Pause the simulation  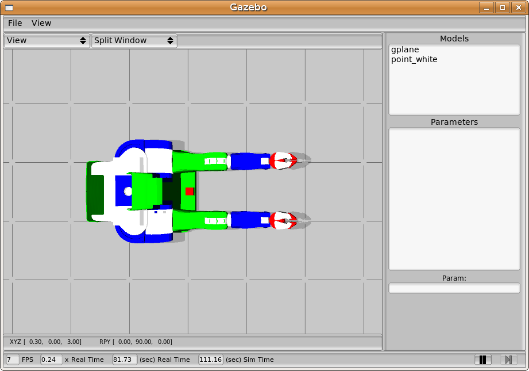click(482, 359)
